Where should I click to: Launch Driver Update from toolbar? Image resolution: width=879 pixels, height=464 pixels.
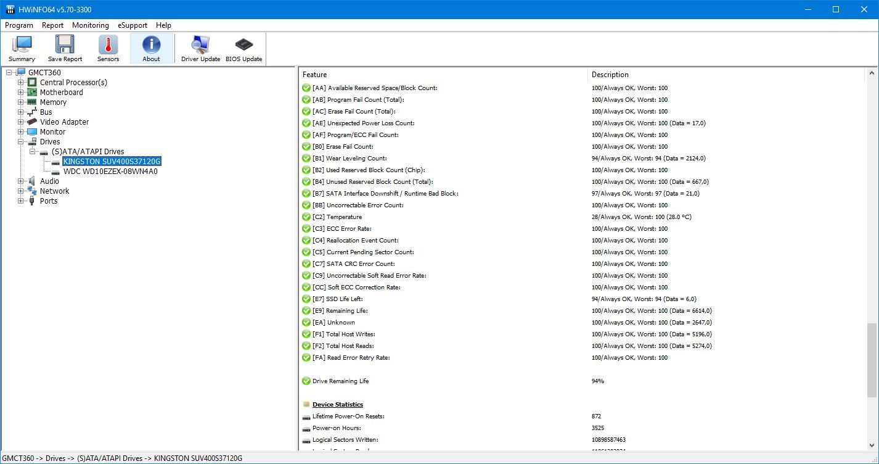pyautogui.click(x=200, y=44)
